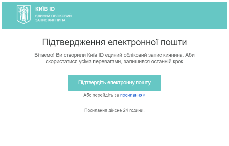Click the "ЄДИНИЙ ОБЛІКОВИЙ" subtitle line
The width and height of the screenshot is (229, 146).
pyautogui.click(x=53, y=16)
